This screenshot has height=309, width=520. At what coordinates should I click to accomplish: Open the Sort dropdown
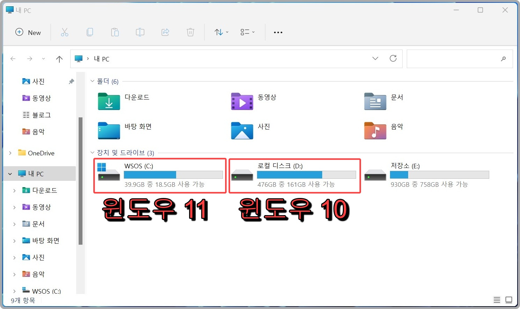pyautogui.click(x=221, y=32)
